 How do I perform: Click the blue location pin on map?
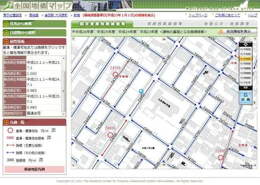(141, 91)
